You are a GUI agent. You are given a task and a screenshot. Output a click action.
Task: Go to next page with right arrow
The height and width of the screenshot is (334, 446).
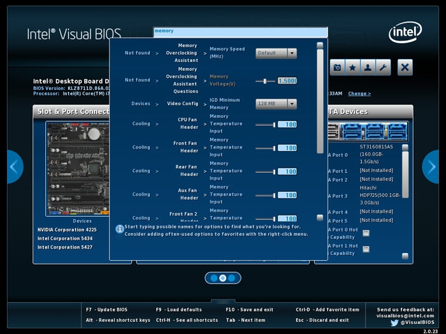coord(431,167)
